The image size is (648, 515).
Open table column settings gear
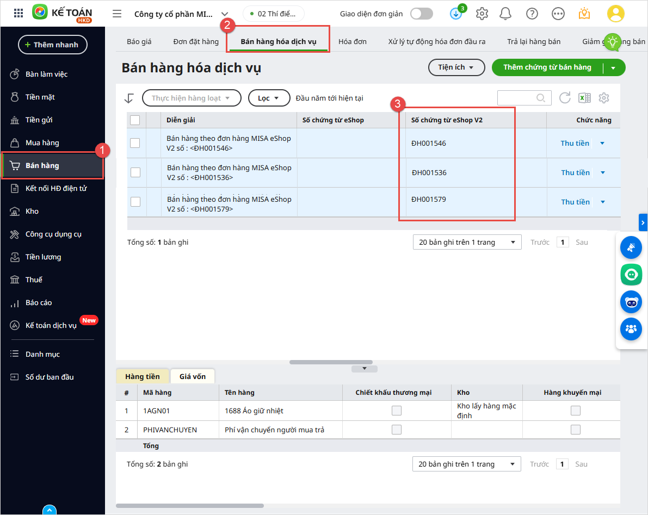click(604, 98)
